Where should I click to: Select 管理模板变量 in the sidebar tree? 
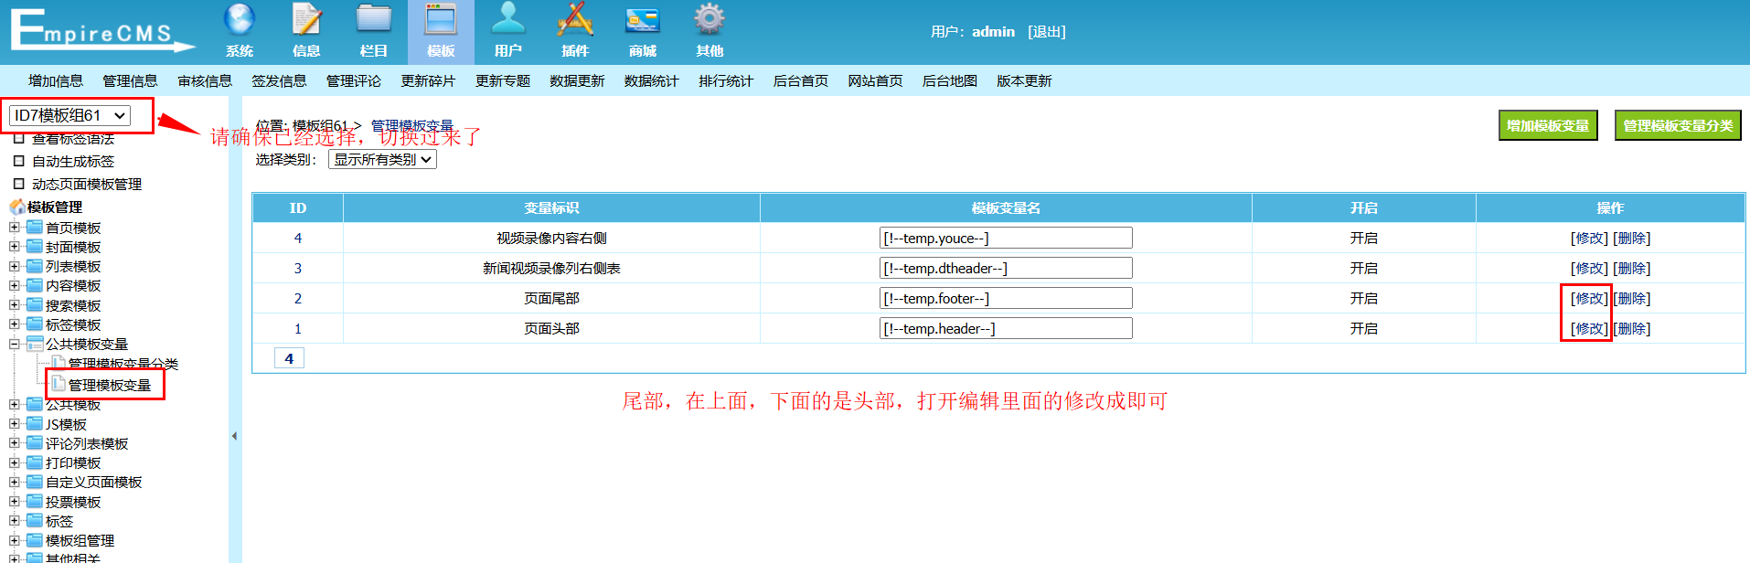point(109,385)
